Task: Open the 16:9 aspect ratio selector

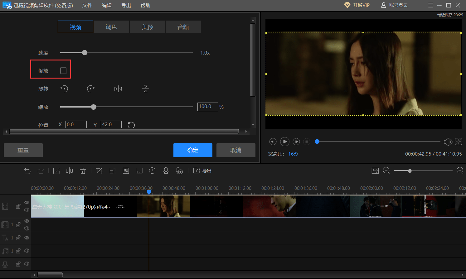Action: pyautogui.click(x=293, y=154)
